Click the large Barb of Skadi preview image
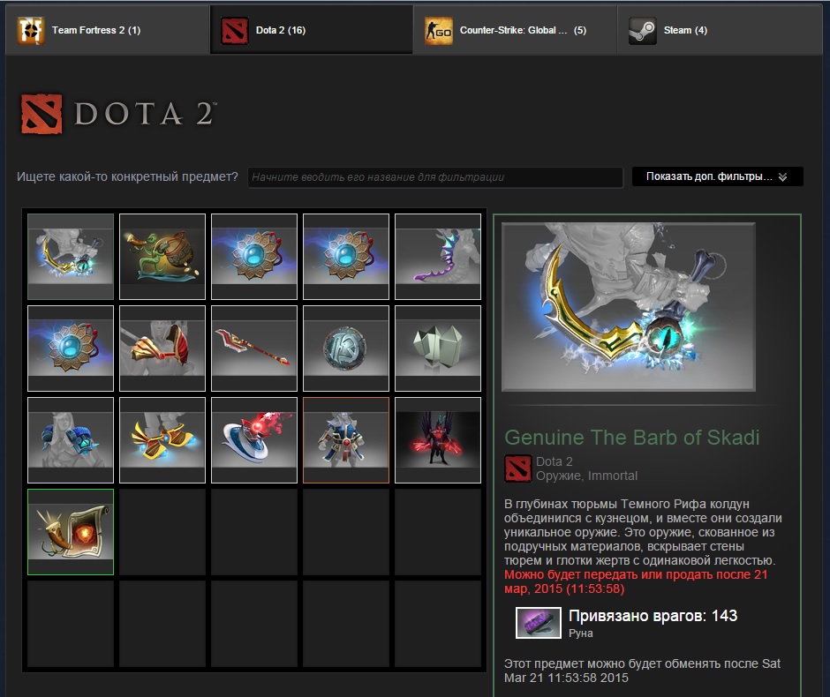Image resolution: width=830 pixels, height=697 pixels. coord(629,307)
